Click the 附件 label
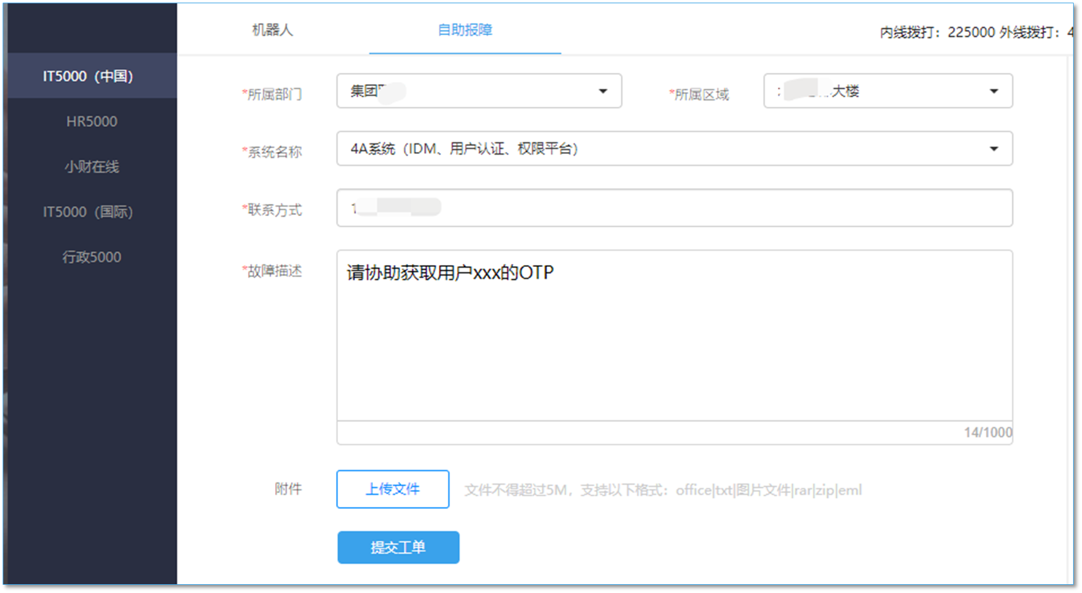This screenshot has height=593, width=1082. click(288, 489)
